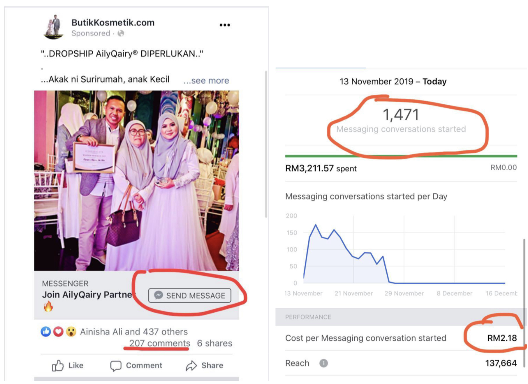Click the fire emoji below ad headline

[x=48, y=307]
